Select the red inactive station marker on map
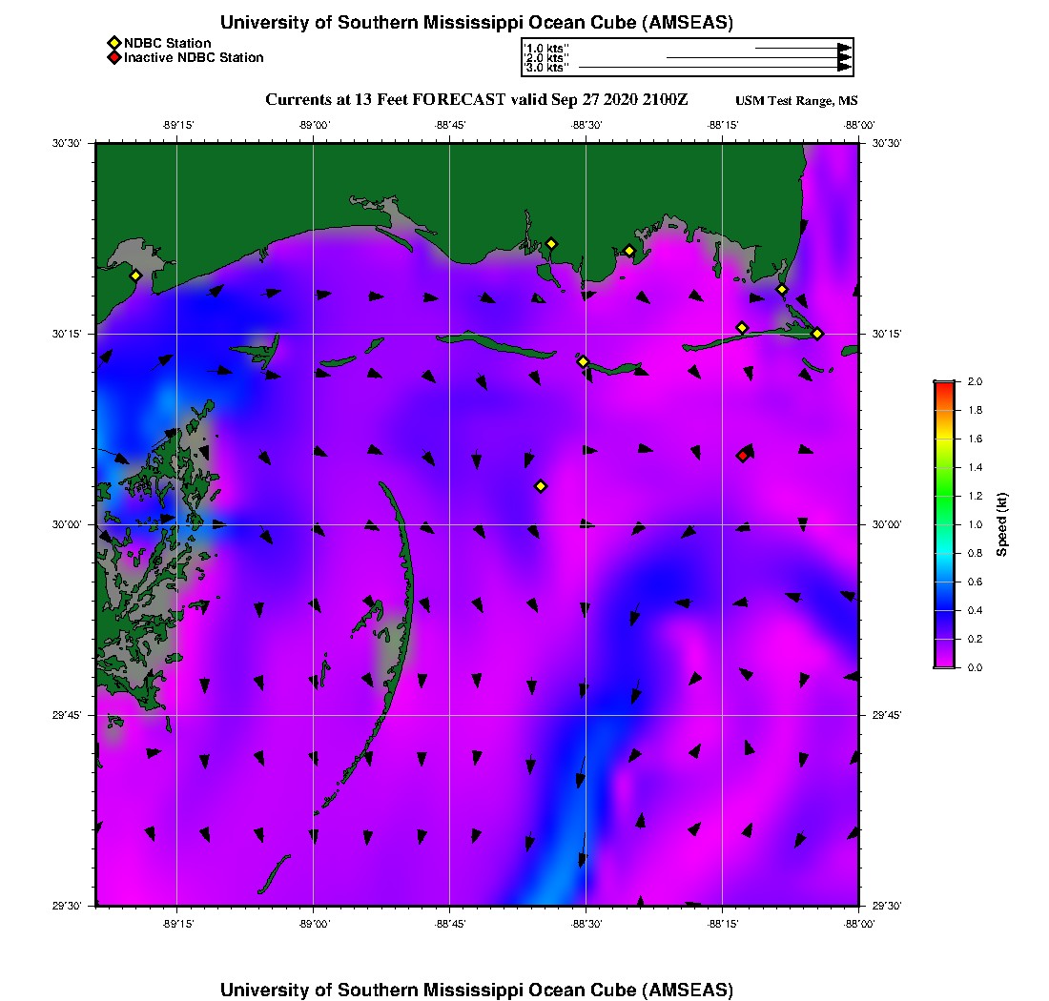The image size is (1049, 1001). [x=743, y=456]
